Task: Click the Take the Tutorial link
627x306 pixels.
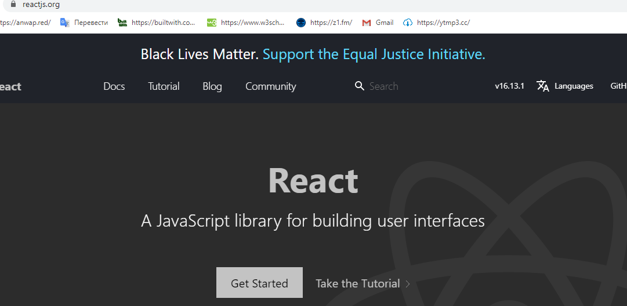Action: [358, 283]
